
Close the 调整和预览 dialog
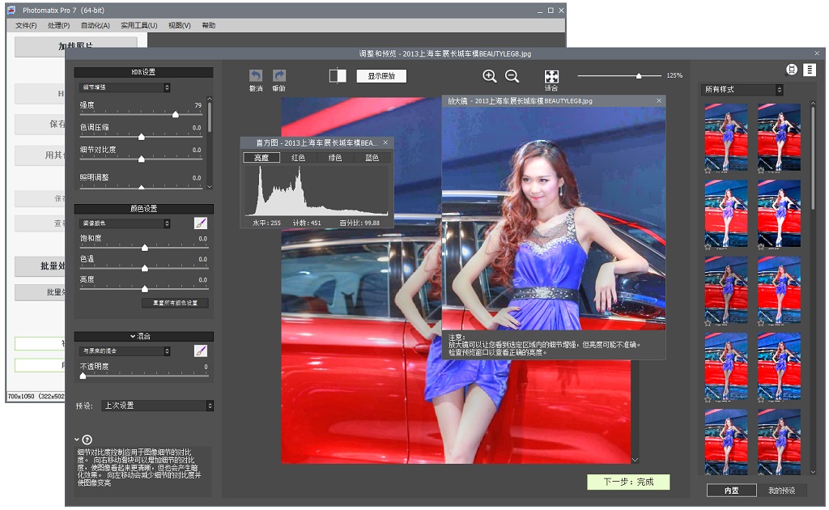[817, 53]
